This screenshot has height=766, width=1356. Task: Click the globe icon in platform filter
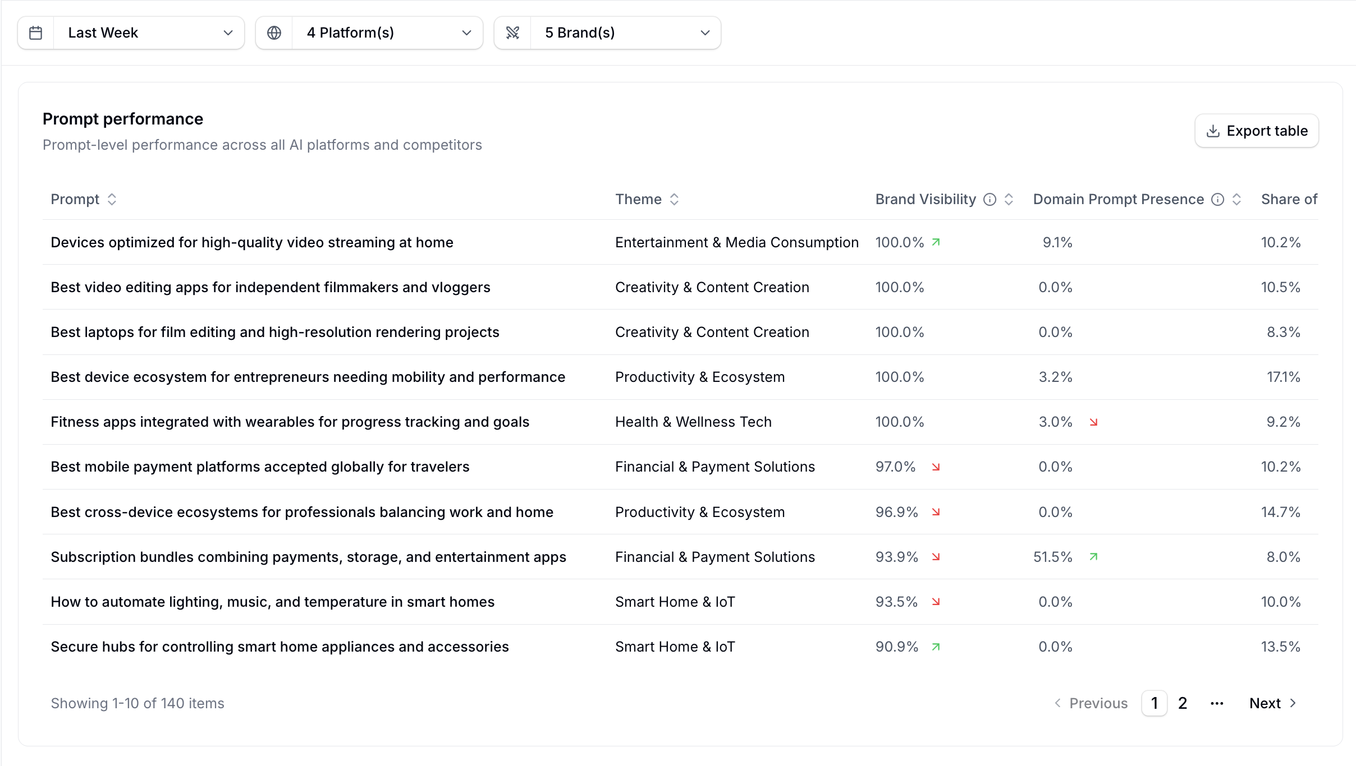(x=274, y=33)
